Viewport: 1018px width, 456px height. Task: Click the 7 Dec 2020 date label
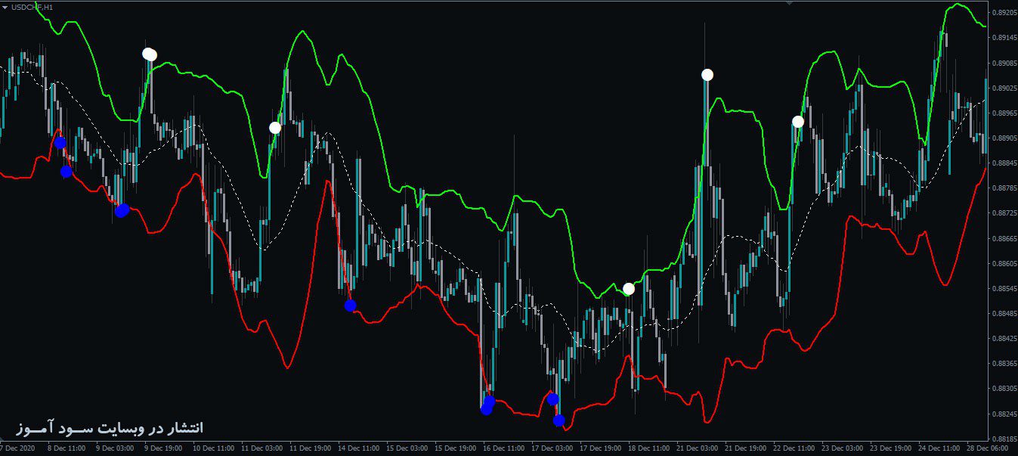(x=18, y=448)
